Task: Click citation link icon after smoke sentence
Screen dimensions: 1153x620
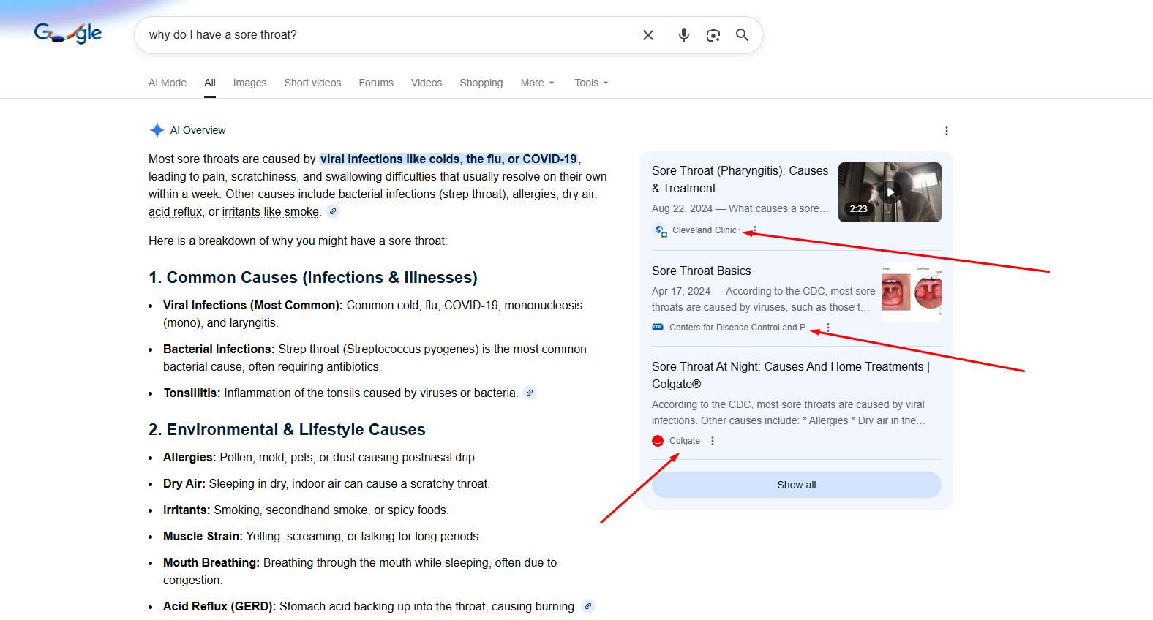Action: click(x=333, y=212)
